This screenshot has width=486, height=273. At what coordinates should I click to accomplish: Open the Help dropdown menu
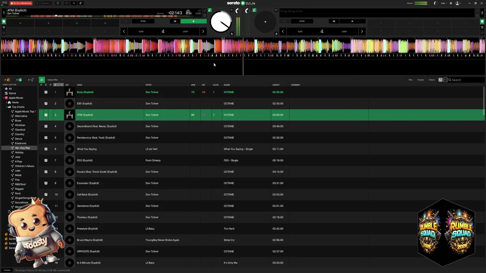(444, 3)
